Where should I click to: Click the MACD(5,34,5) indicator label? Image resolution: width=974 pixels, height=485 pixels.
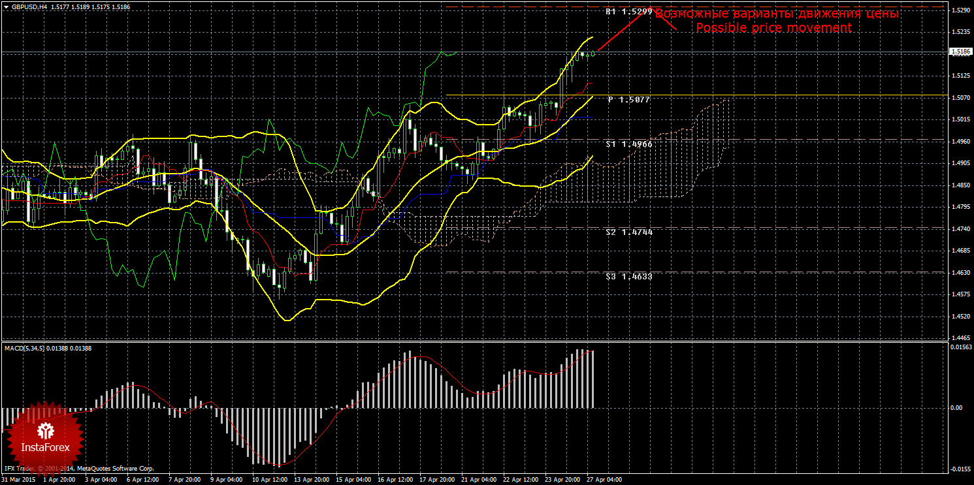pyautogui.click(x=25, y=349)
